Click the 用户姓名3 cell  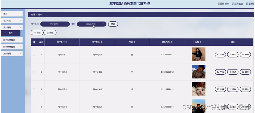[x=97, y=89]
